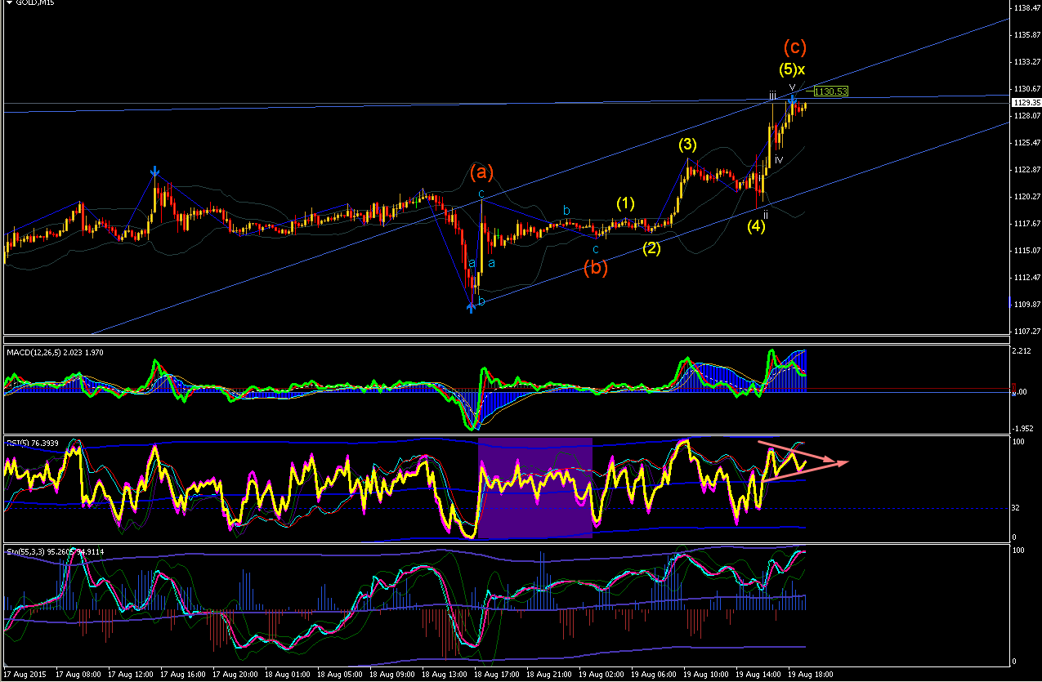Screen dimensions: 1042x682
Task: Click the yellow (3) wave label
Action: coord(686,145)
